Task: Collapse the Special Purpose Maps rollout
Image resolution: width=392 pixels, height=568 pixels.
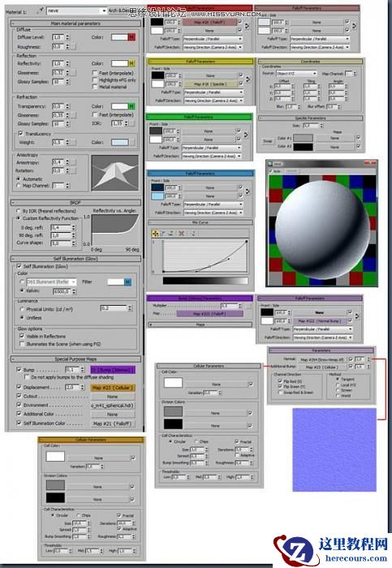Action: pos(75,359)
